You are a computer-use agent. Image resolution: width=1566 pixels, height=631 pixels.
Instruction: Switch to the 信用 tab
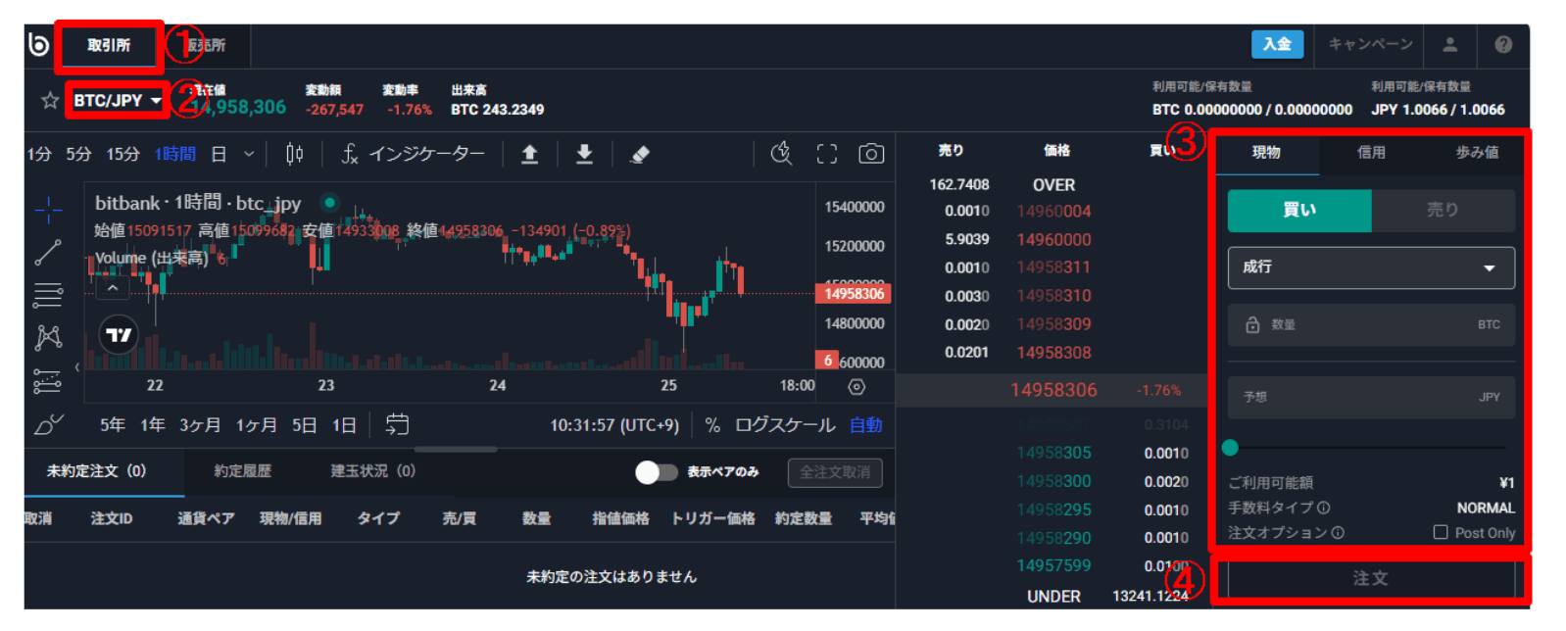pyautogui.click(x=1371, y=153)
